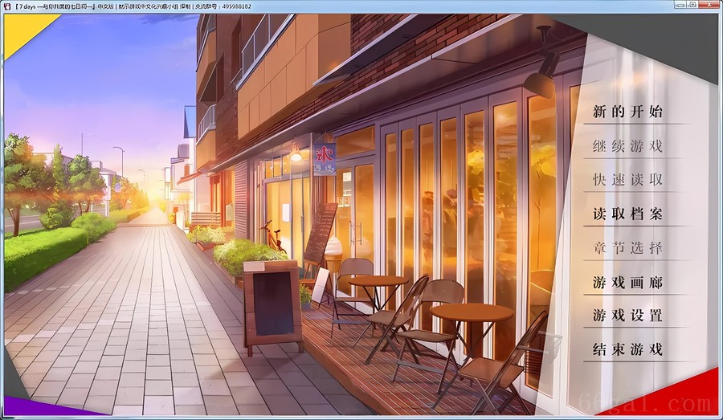Open the 游戏画廊 gallery

click(627, 283)
